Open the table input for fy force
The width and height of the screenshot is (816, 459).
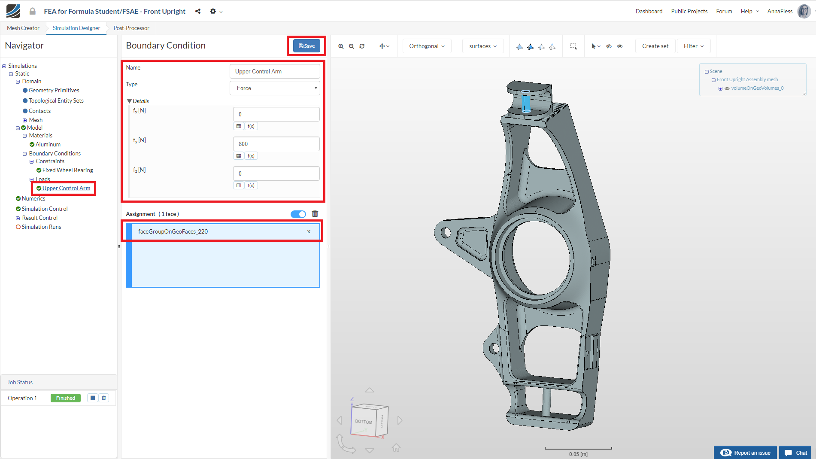[239, 156]
